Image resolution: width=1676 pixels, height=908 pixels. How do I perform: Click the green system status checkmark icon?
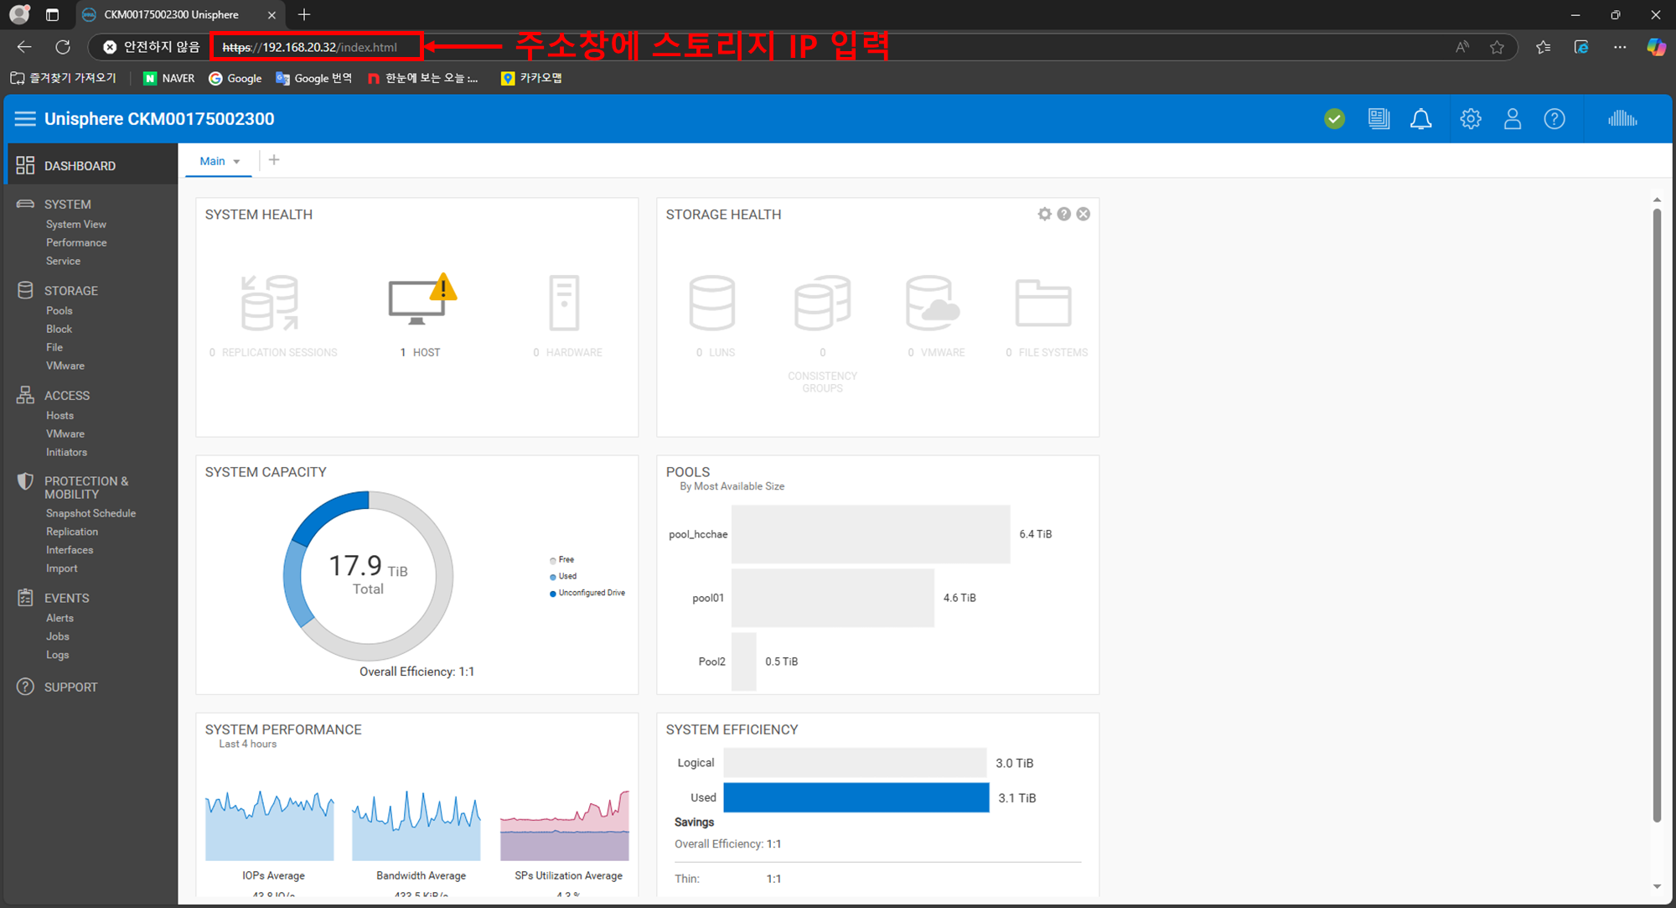1335,119
